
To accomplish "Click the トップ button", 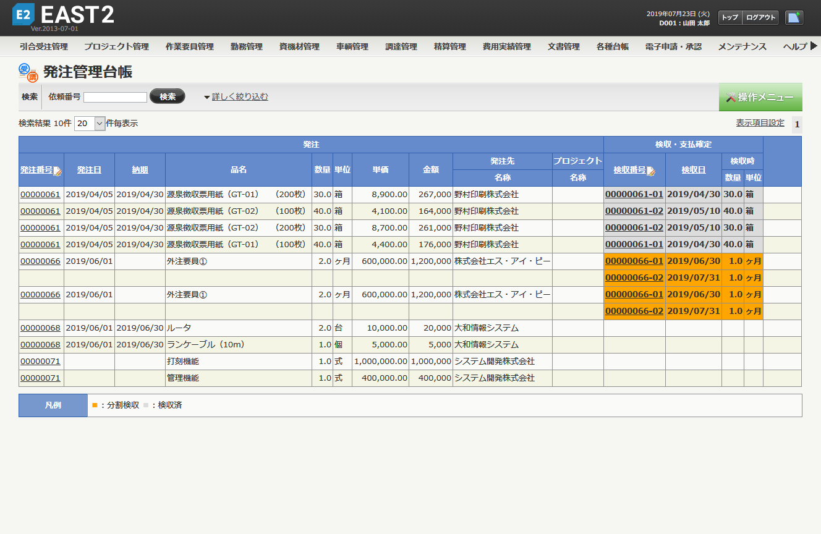I will click(730, 17).
